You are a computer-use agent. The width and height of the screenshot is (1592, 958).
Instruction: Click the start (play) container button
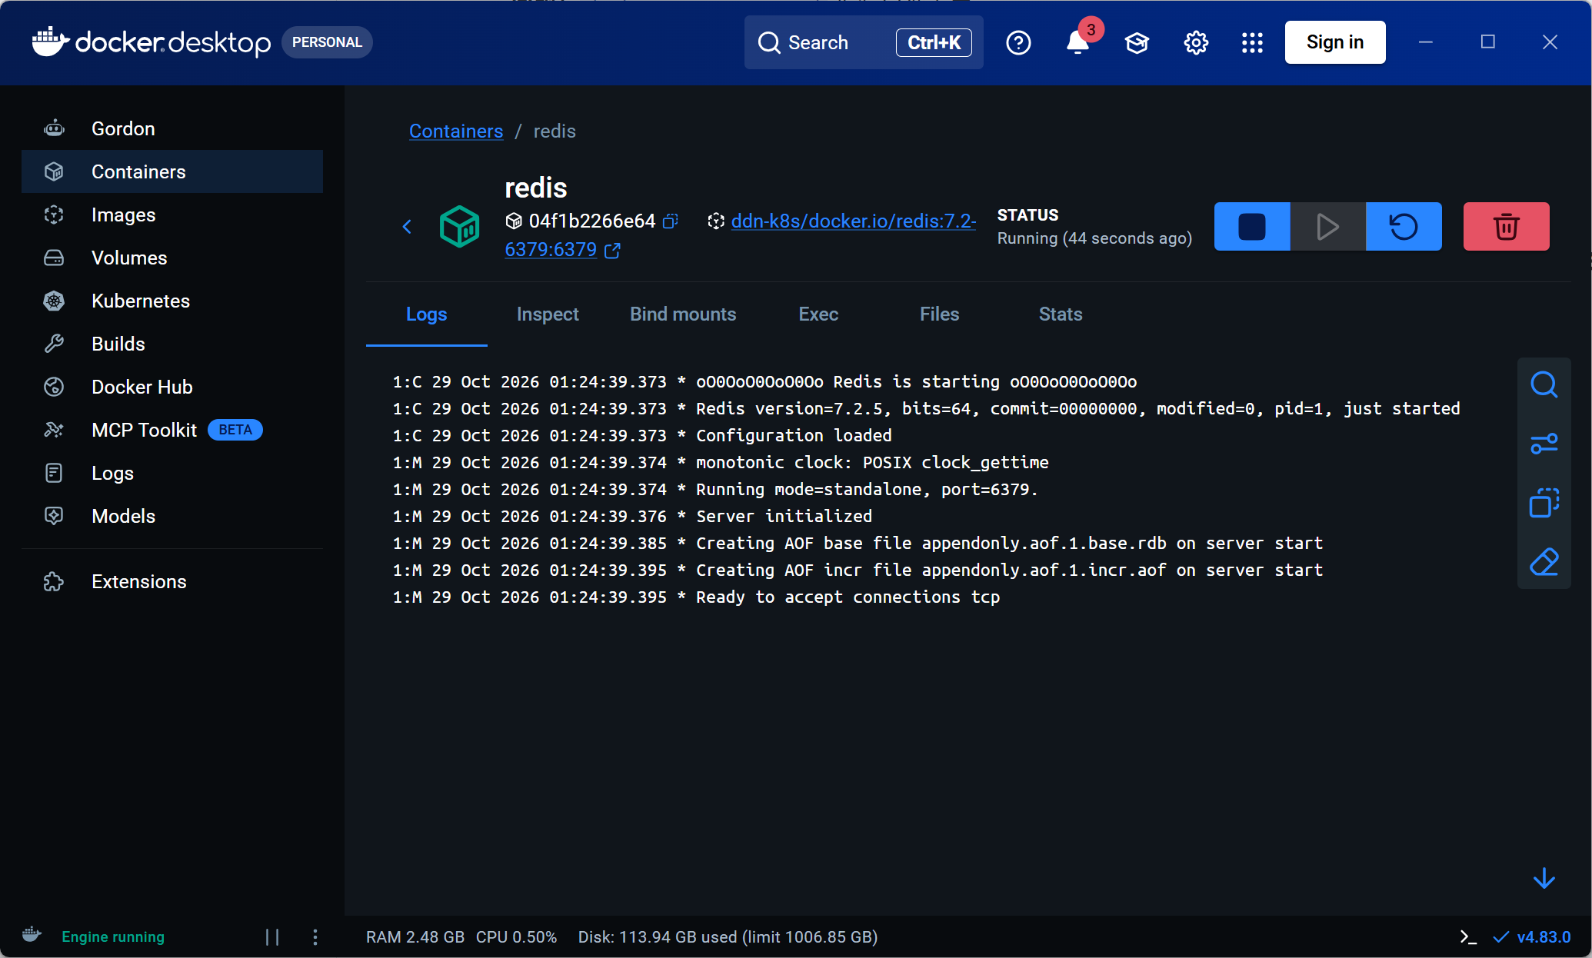pos(1327,227)
